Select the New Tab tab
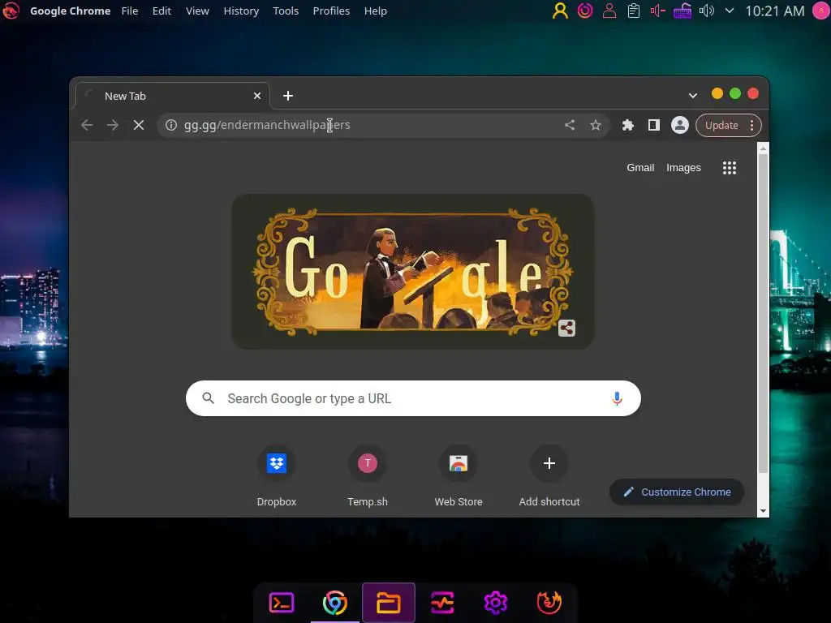The height and width of the screenshot is (623, 831). click(x=173, y=96)
